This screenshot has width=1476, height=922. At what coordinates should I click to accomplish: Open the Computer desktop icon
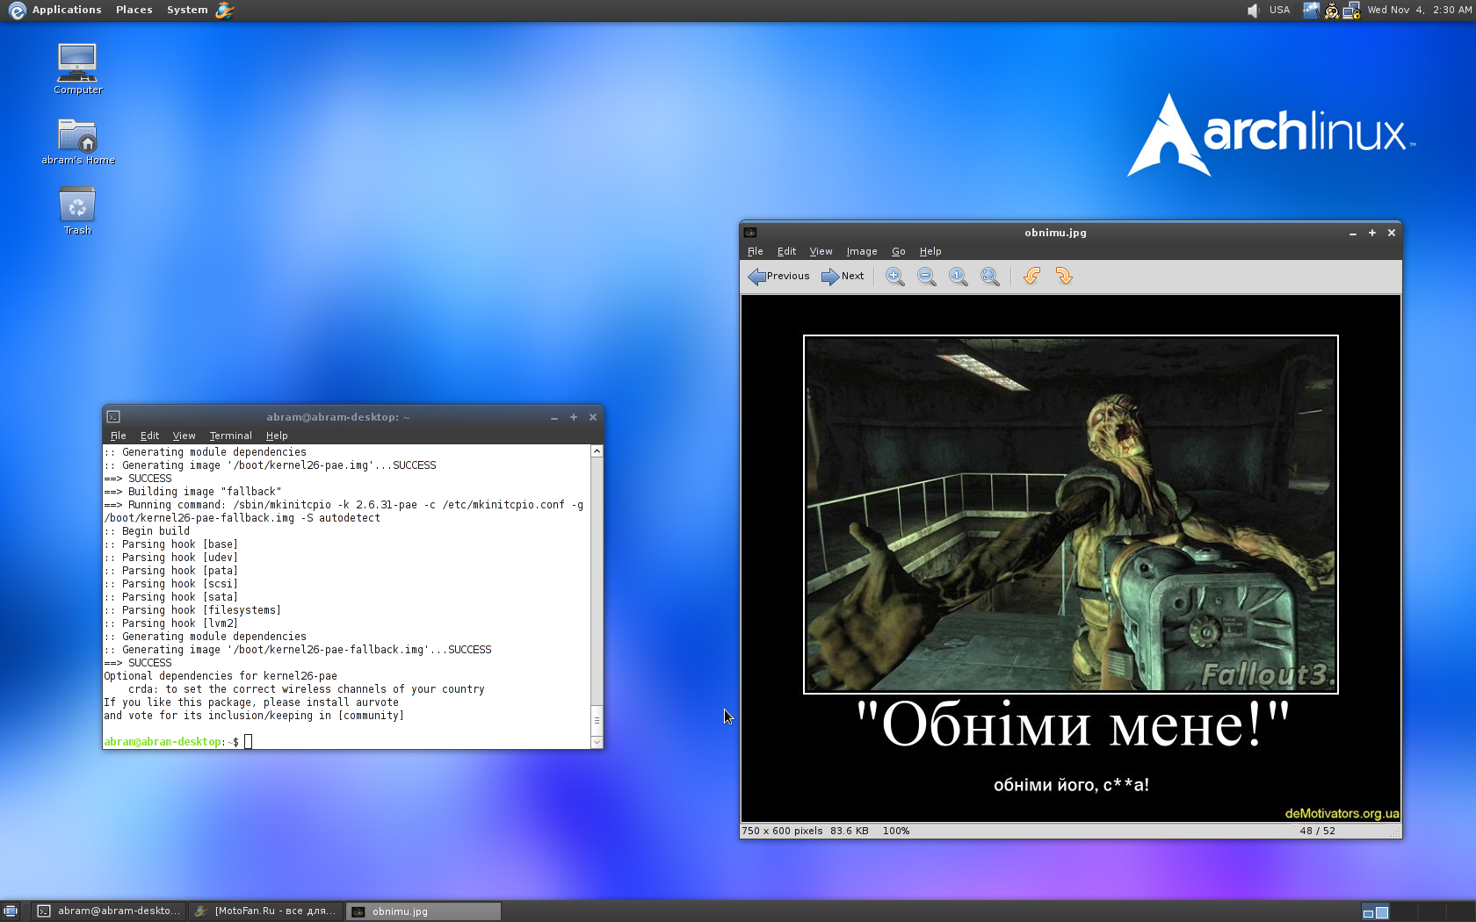77,68
